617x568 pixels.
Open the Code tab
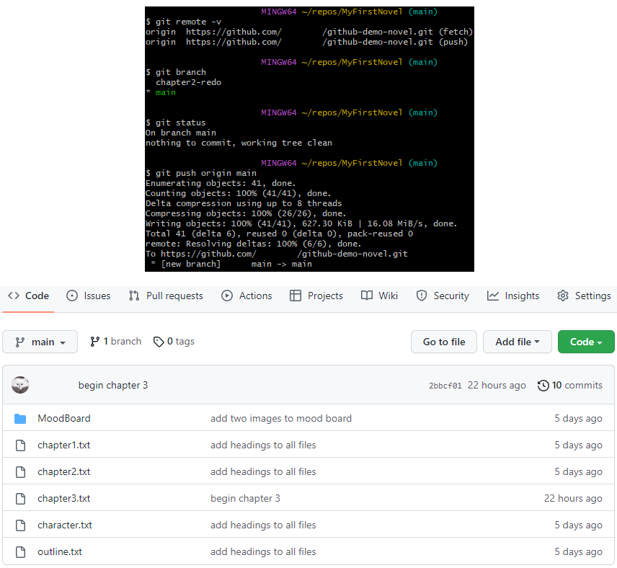tap(28, 296)
